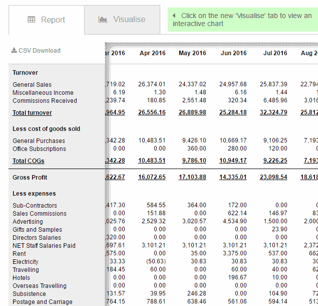Image resolution: width=318 pixels, height=306 pixels.
Task: Select the Jun 2016 column header
Action: tap(234, 53)
